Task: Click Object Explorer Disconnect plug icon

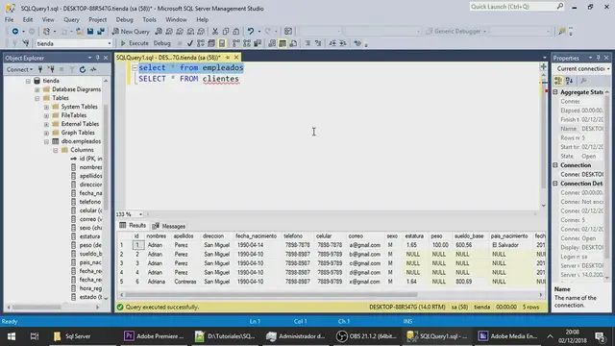Action: [x=51, y=69]
